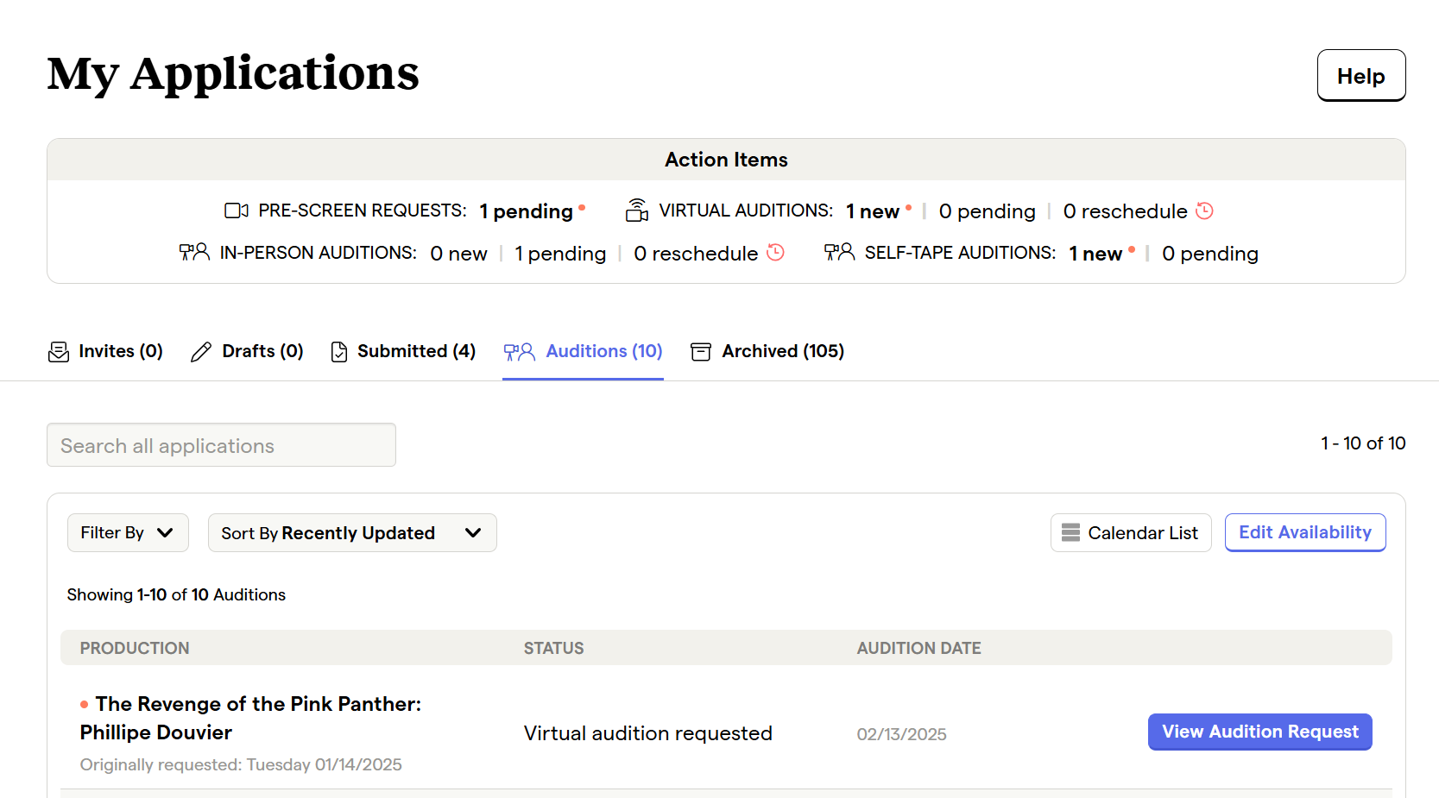Image resolution: width=1439 pixels, height=798 pixels.
Task: Click the Archived box icon
Action: coord(701,351)
